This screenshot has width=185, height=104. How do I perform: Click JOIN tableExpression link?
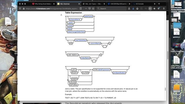[101, 70]
